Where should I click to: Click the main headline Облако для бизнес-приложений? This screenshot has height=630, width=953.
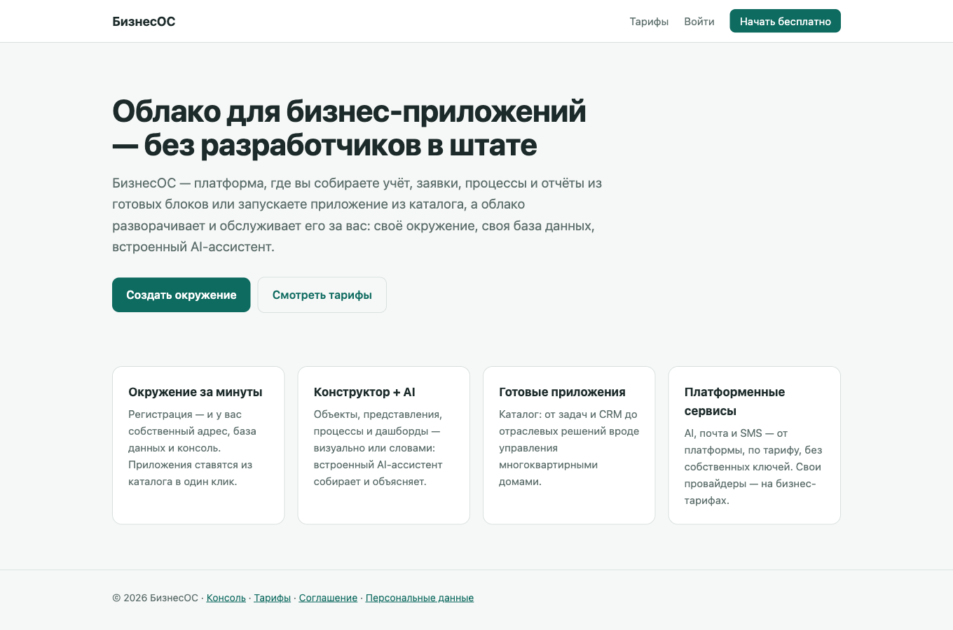[x=349, y=128]
